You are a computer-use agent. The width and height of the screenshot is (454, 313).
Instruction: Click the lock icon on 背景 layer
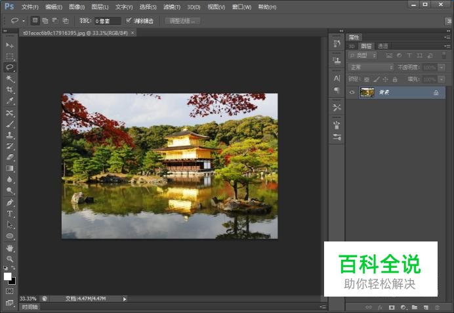(x=436, y=93)
